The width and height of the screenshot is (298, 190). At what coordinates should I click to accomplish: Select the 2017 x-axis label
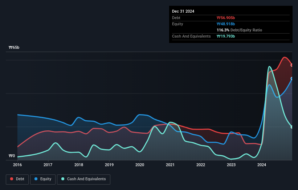[48, 165]
